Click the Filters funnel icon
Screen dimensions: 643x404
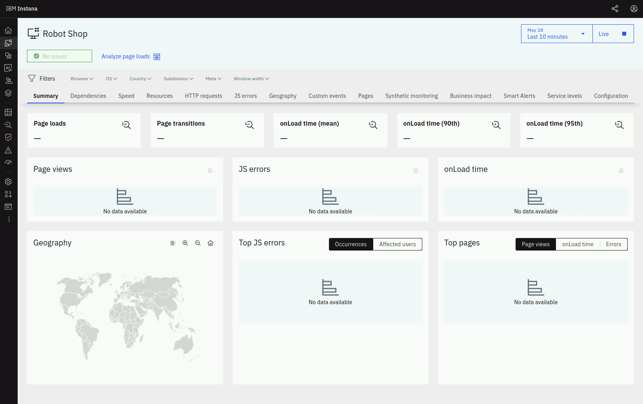[32, 79]
